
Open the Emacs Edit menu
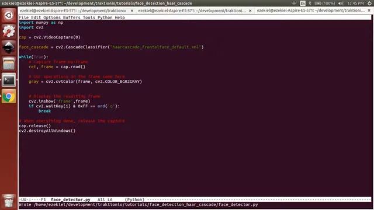tap(36, 17)
